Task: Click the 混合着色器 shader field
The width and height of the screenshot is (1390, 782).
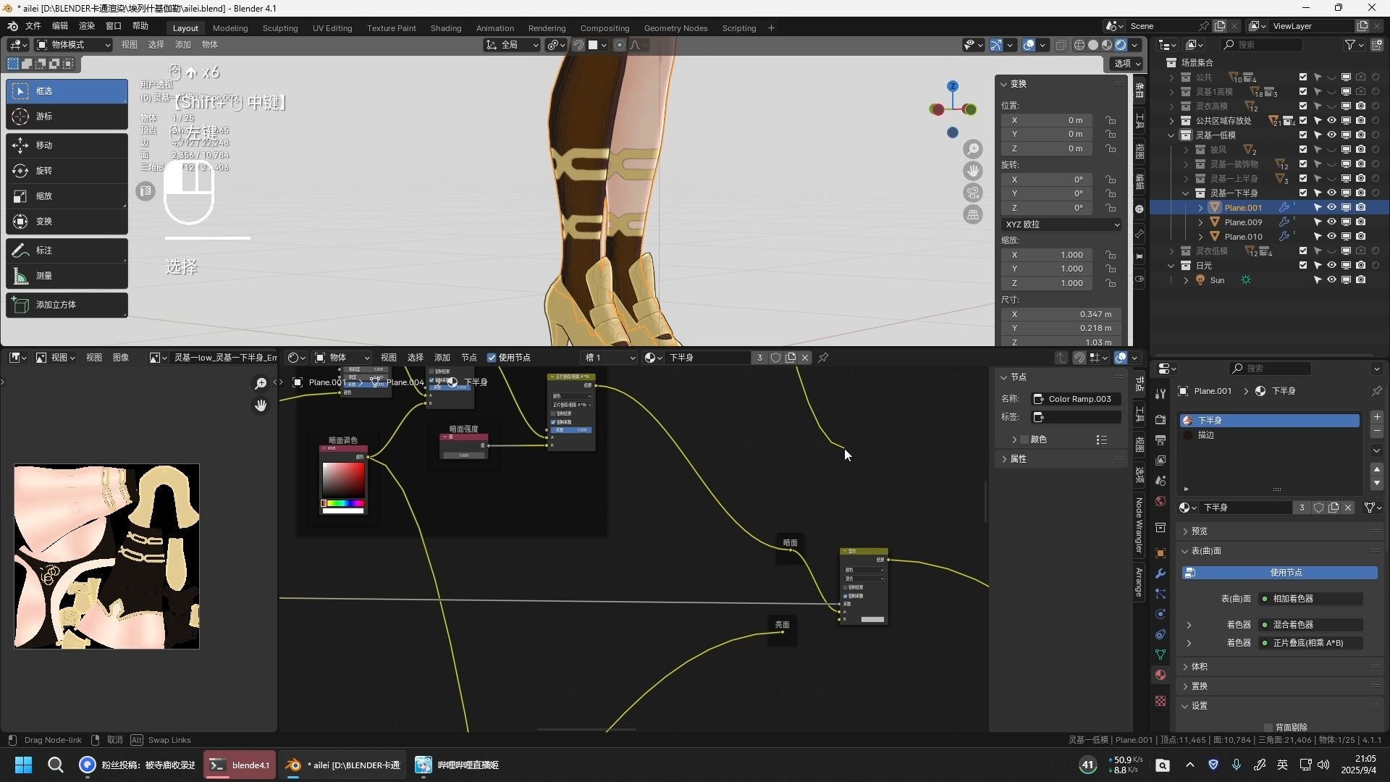Action: tap(1311, 625)
